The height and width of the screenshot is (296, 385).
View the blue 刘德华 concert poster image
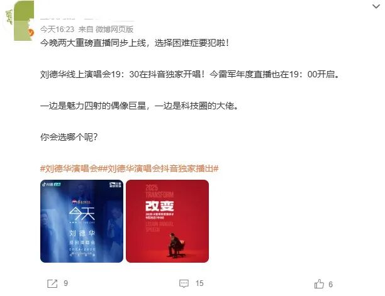(82, 221)
